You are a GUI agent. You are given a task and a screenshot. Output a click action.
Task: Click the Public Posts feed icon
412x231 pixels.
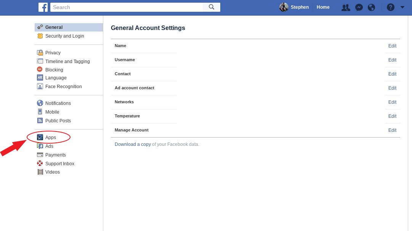point(40,120)
